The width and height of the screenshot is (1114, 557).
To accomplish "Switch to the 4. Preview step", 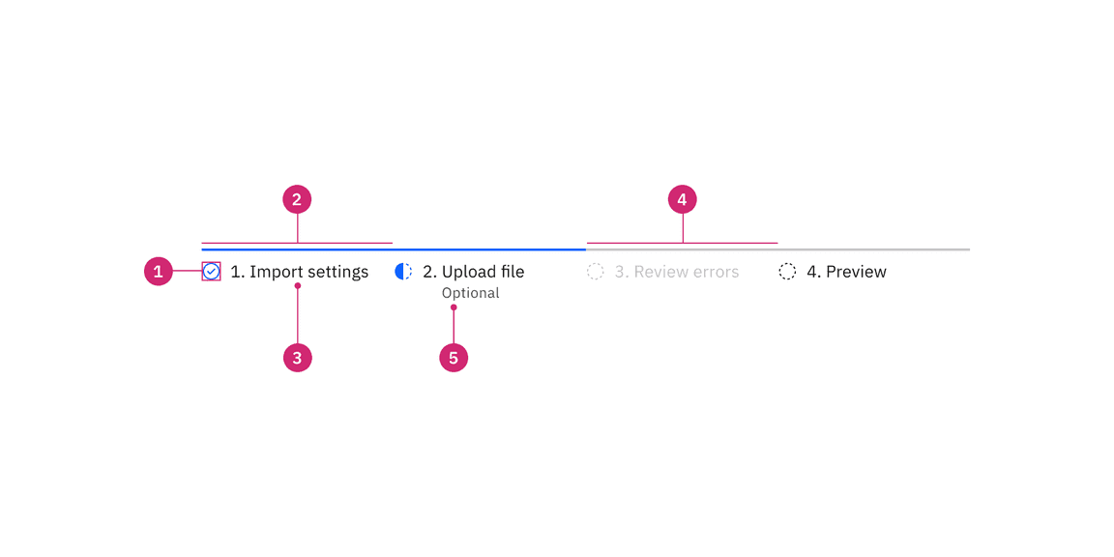I will [847, 272].
